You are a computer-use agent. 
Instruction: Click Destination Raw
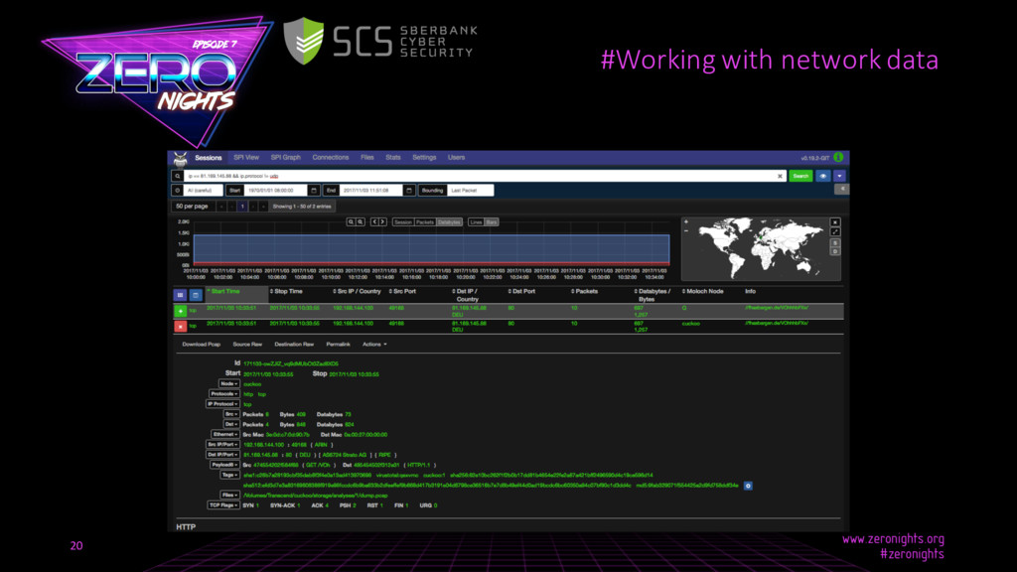(294, 345)
